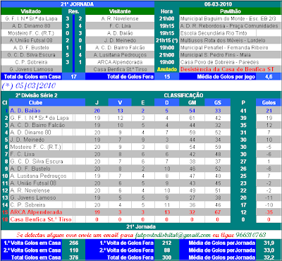Select leader A. D. Baião in classification table
This screenshot has height=261, width=282.
25,111
